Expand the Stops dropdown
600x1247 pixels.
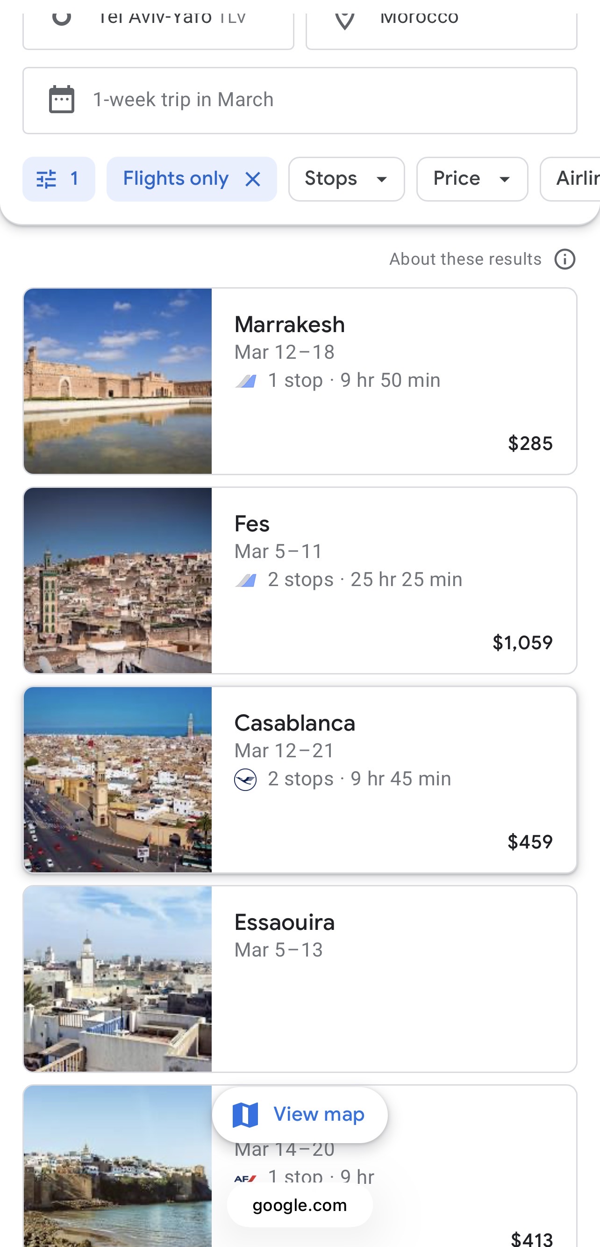(x=346, y=179)
